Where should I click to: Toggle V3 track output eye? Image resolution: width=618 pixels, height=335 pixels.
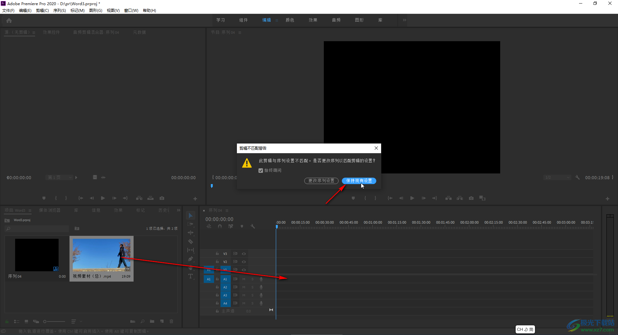[244, 254]
